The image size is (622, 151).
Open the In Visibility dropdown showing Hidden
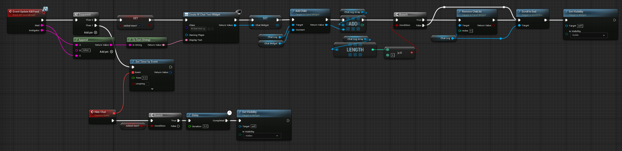coord(262,136)
